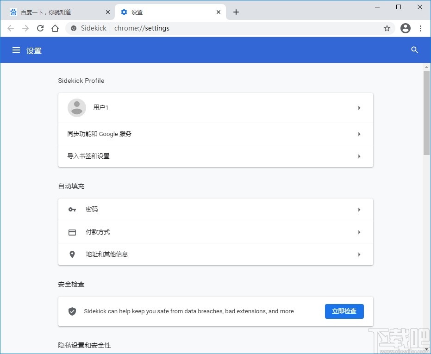Open a new tab with the plus button
This screenshot has width=431, height=354.
click(236, 12)
